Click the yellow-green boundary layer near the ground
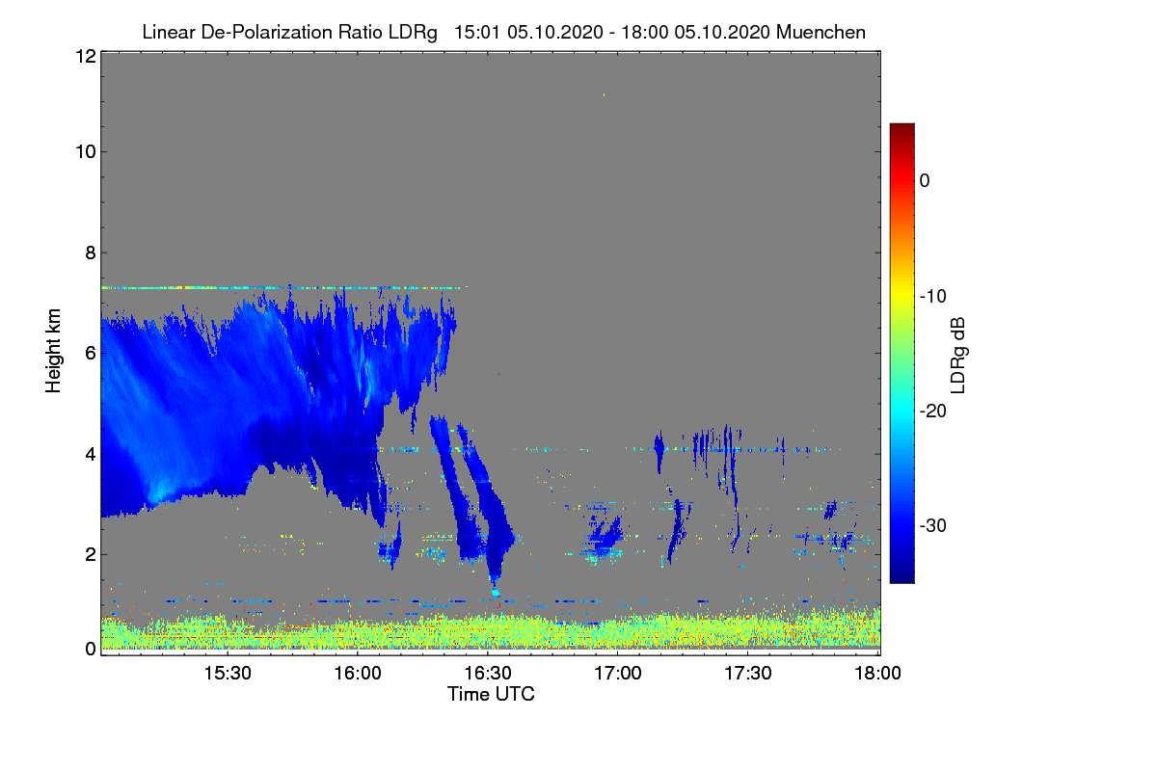 tap(490, 631)
